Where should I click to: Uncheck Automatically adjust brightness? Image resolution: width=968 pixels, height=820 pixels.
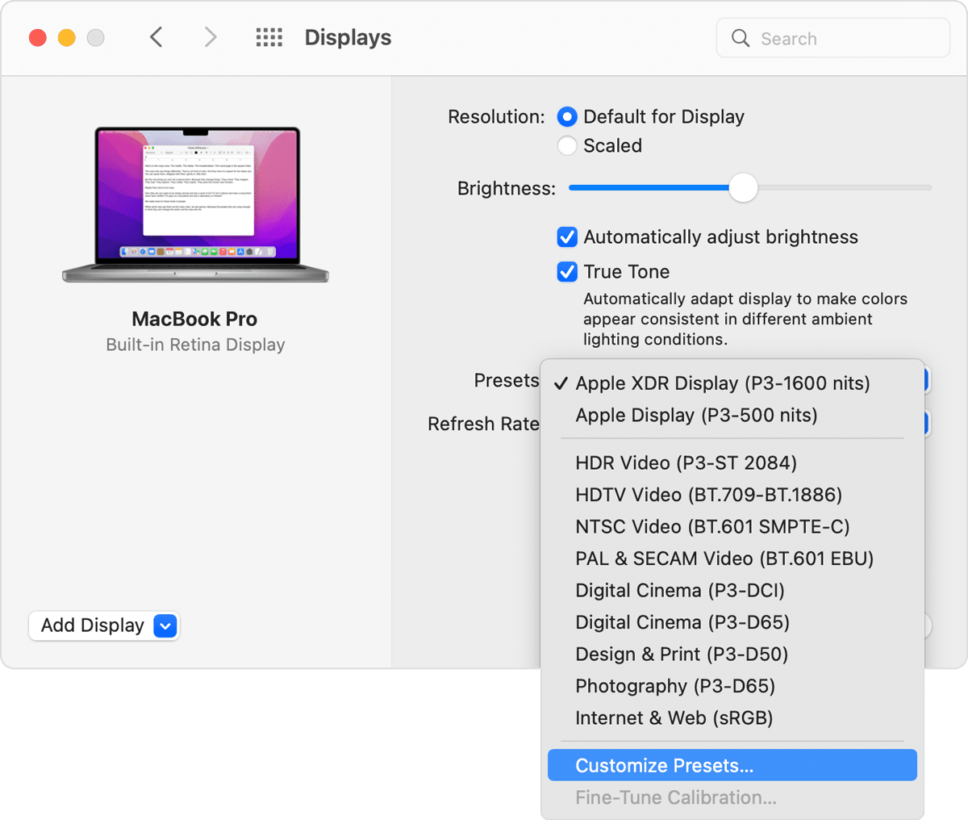coord(568,237)
